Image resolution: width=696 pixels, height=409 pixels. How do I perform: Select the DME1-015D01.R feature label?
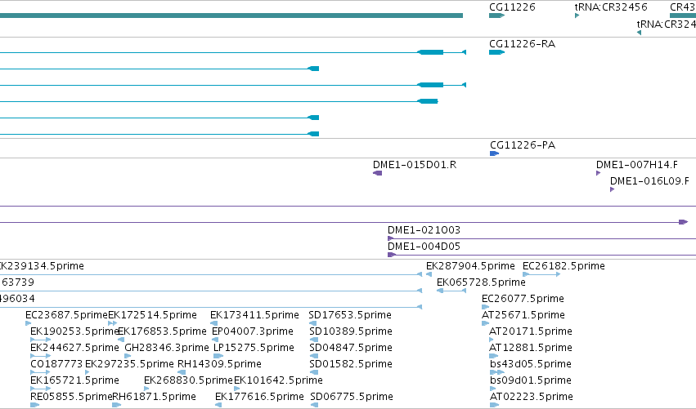click(415, 165)
